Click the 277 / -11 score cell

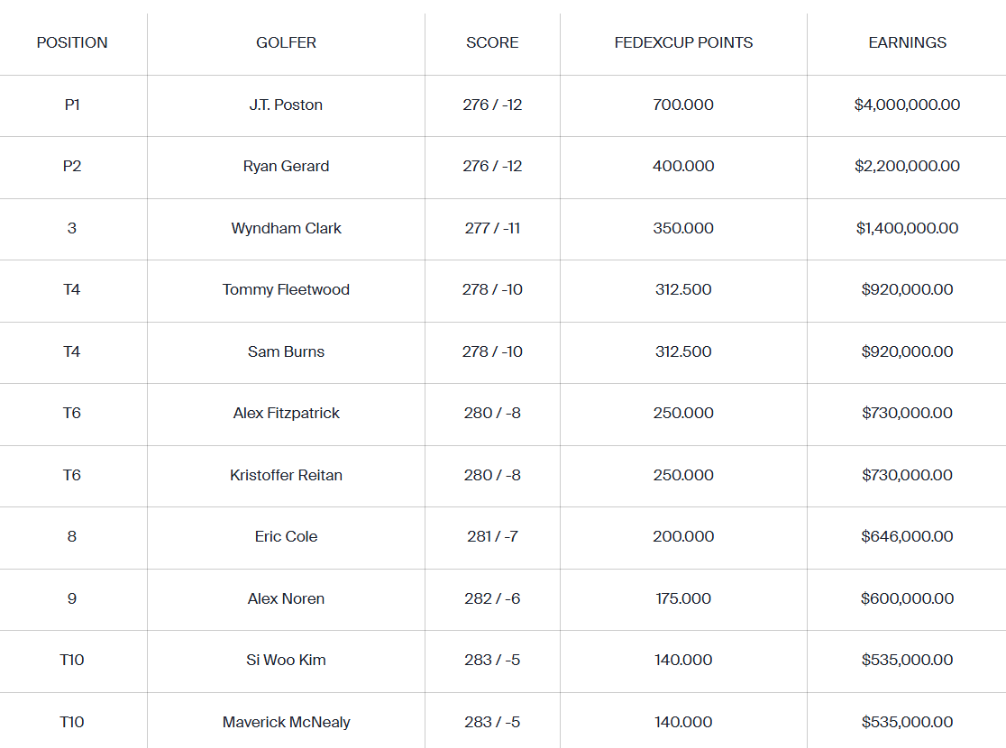(x=492, y=228)
